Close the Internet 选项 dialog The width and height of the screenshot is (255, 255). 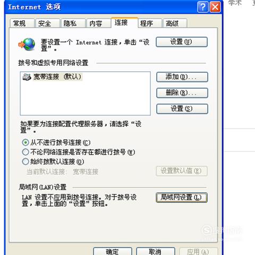pyautogui.click(x=215, y=7)
